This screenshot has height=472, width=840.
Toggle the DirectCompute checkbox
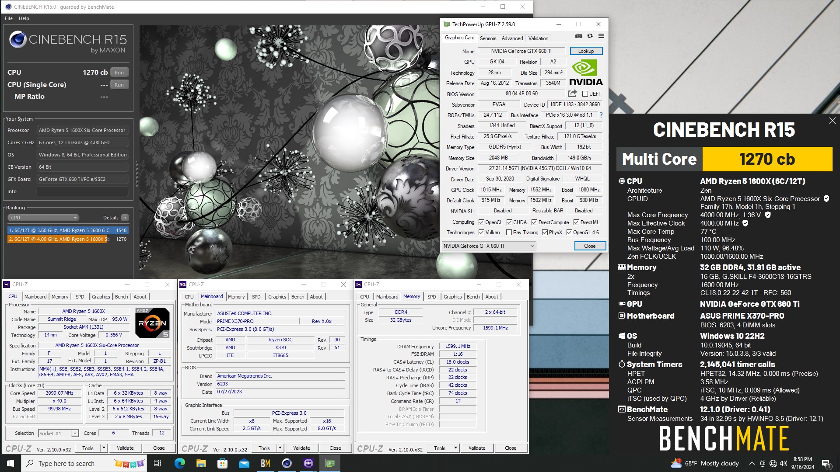(x=534, y=222)
